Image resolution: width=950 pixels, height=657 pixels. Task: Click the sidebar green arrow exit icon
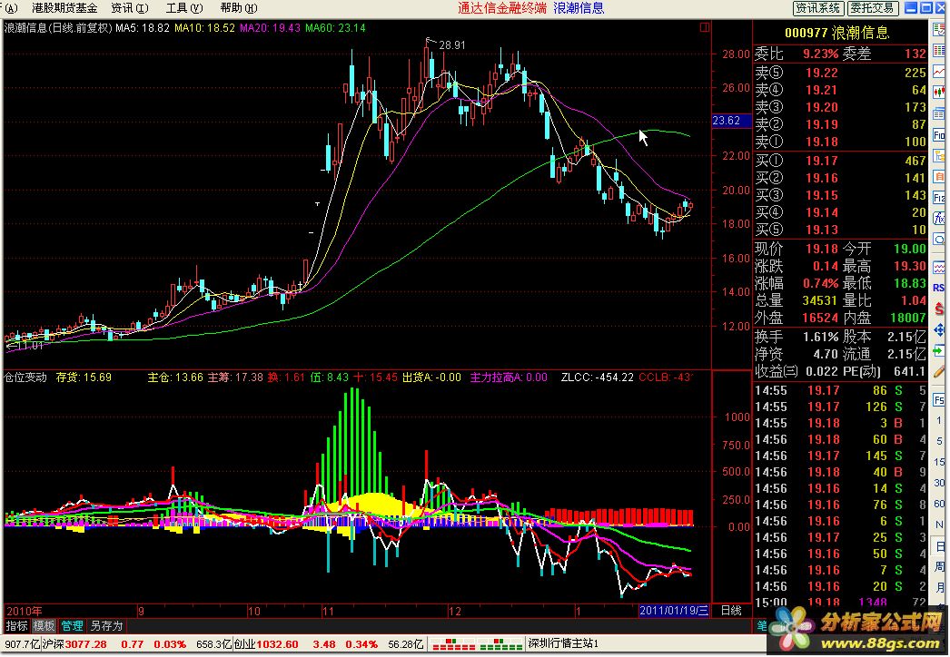click(939, 350)
